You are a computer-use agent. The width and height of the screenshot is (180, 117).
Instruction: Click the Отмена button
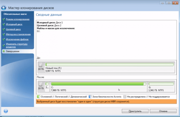[163, 111]
